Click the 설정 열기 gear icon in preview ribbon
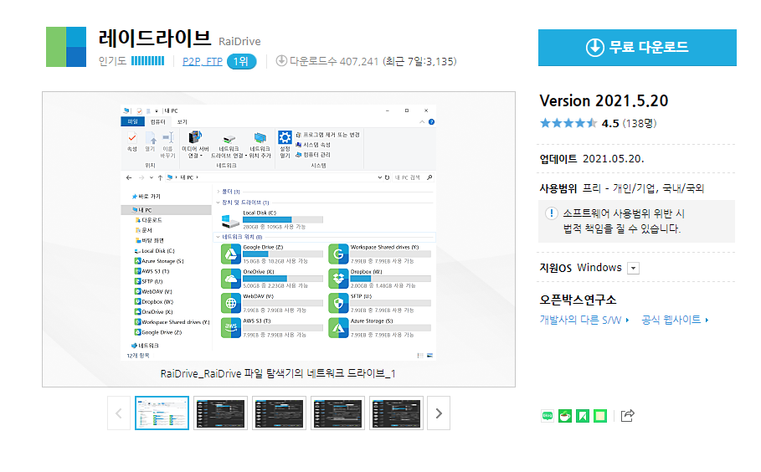This screenshot has height=472, width=761. 285,137
